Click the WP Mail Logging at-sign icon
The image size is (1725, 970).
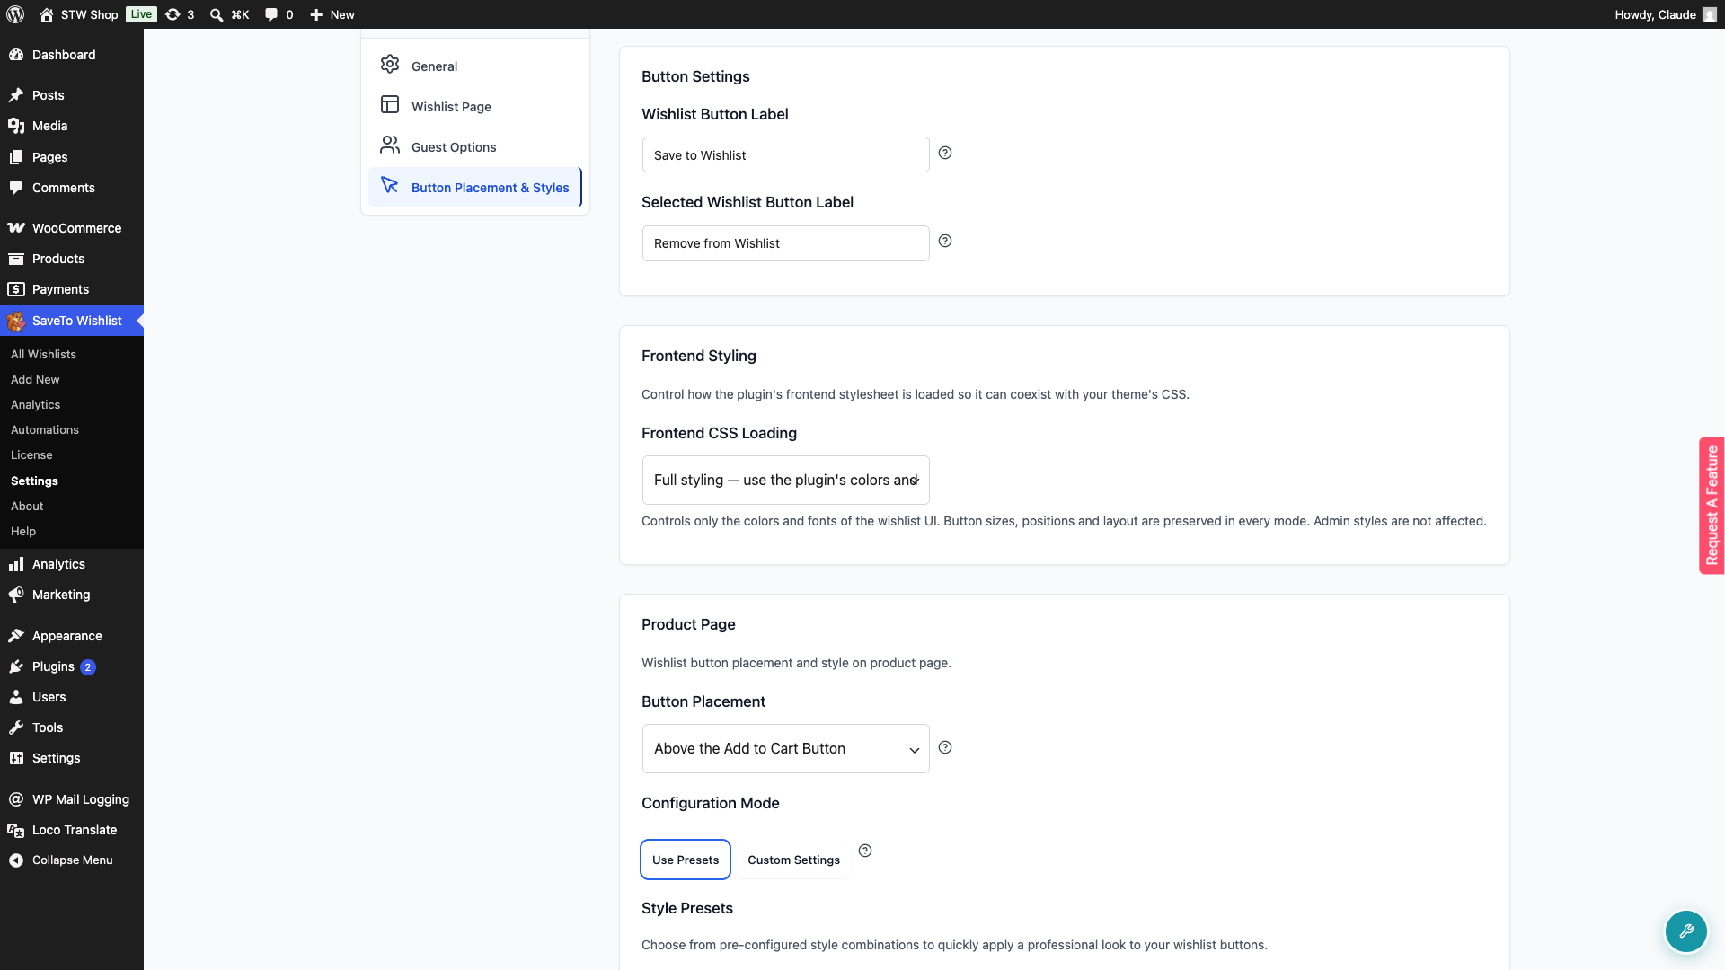tap(16, 799)
